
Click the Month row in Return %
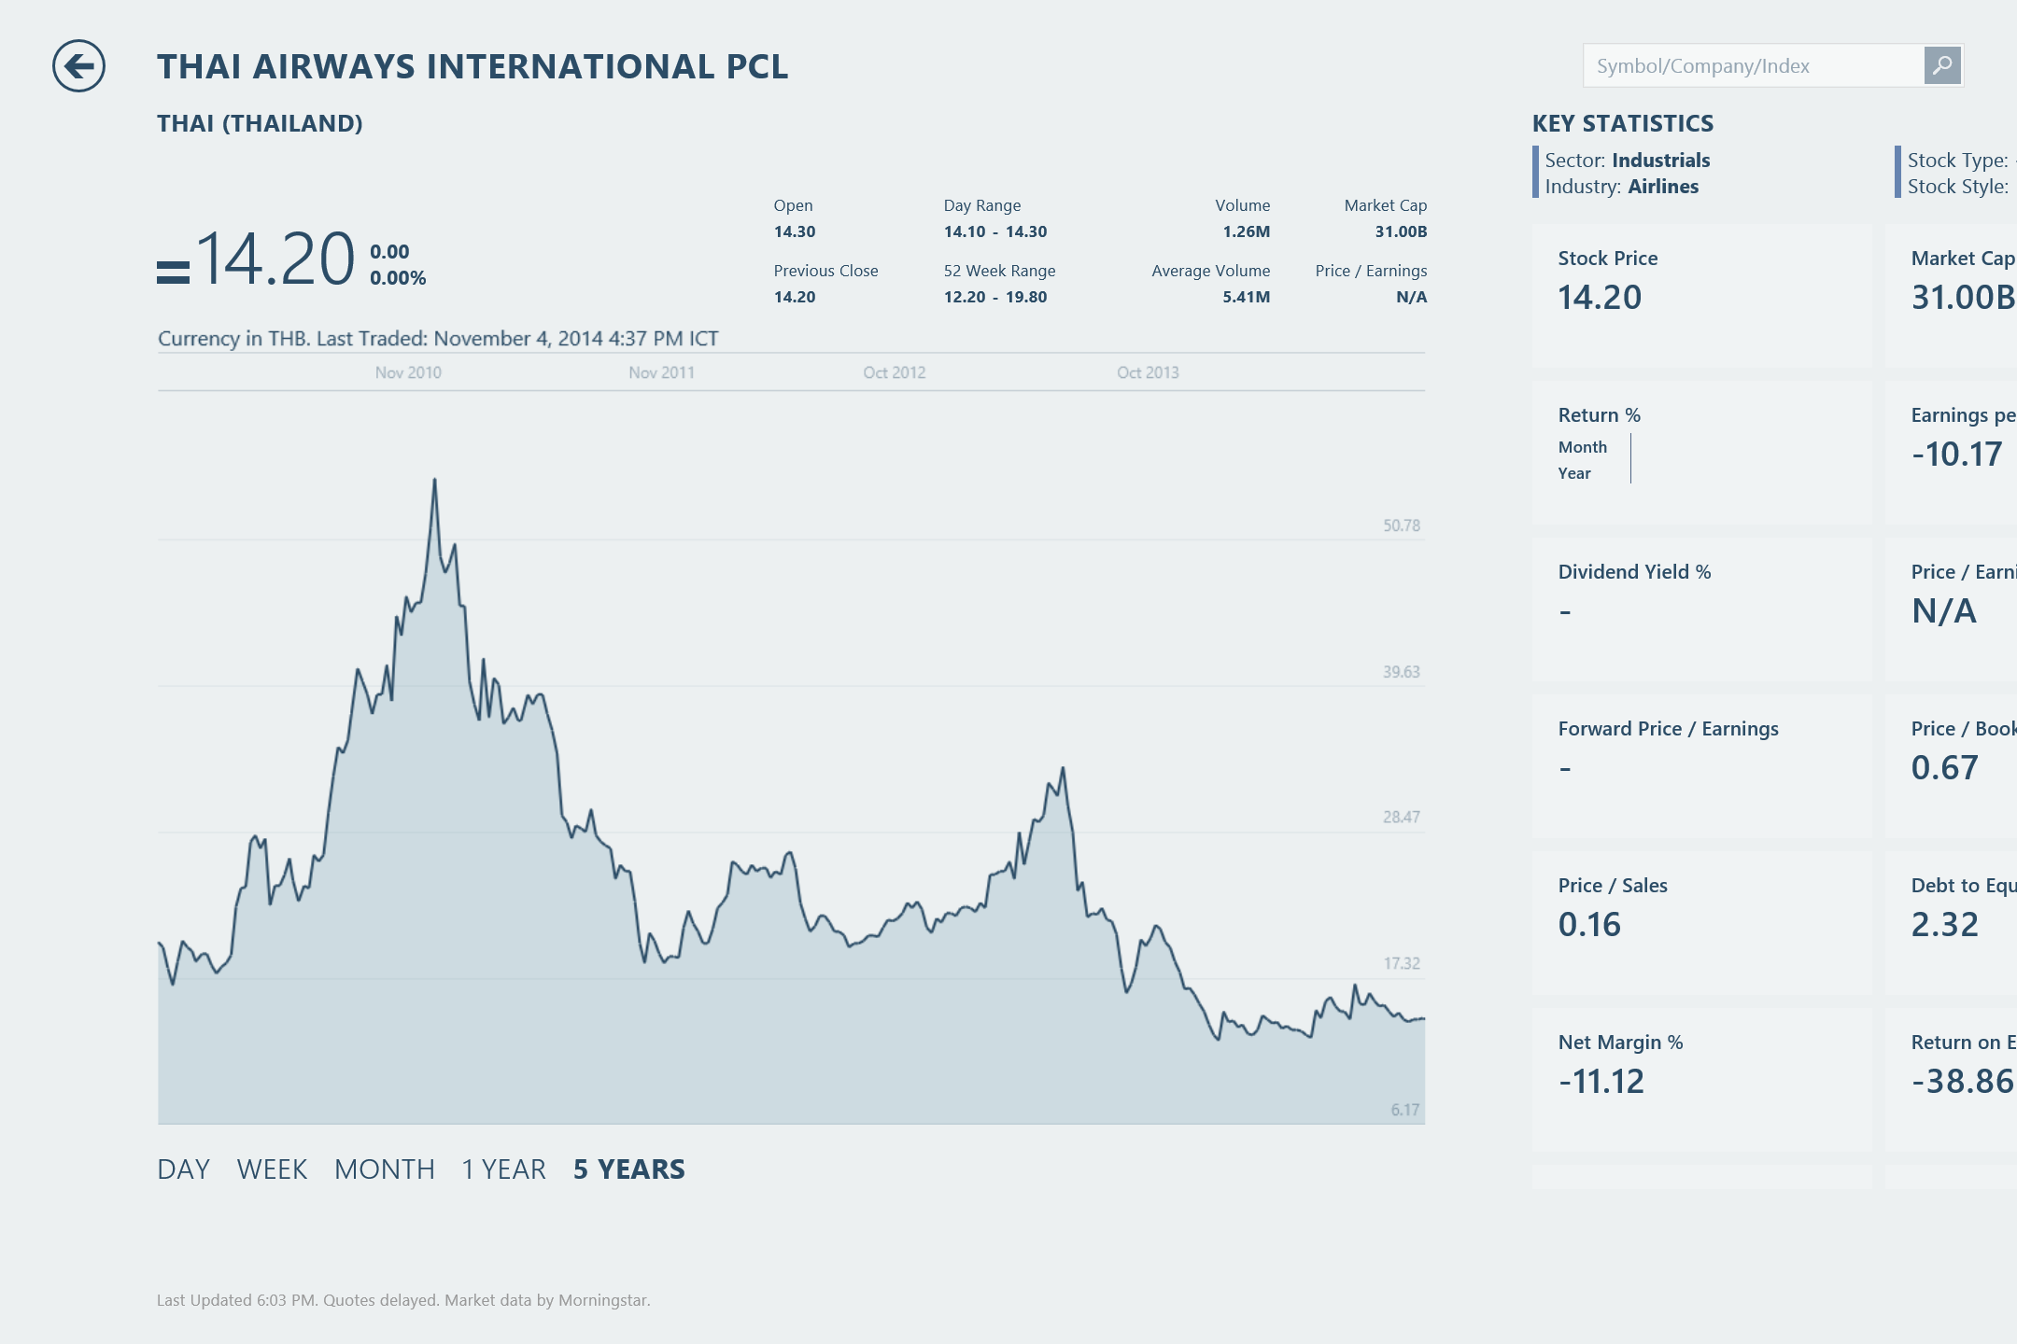coord(1583,447)
